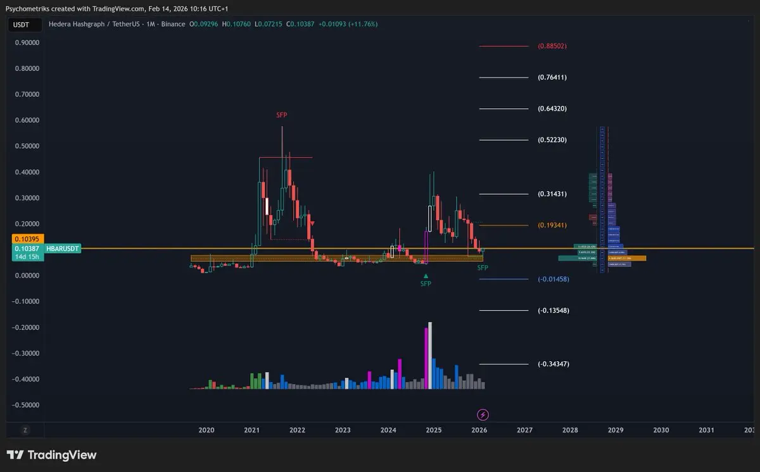Click the 0.00000 price axis value
The width and height of the screenshot is (760, 472).
[27, 275]
